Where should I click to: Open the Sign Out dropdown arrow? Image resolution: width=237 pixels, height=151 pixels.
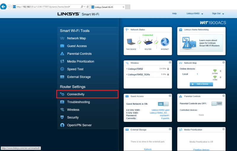[223, 14]
